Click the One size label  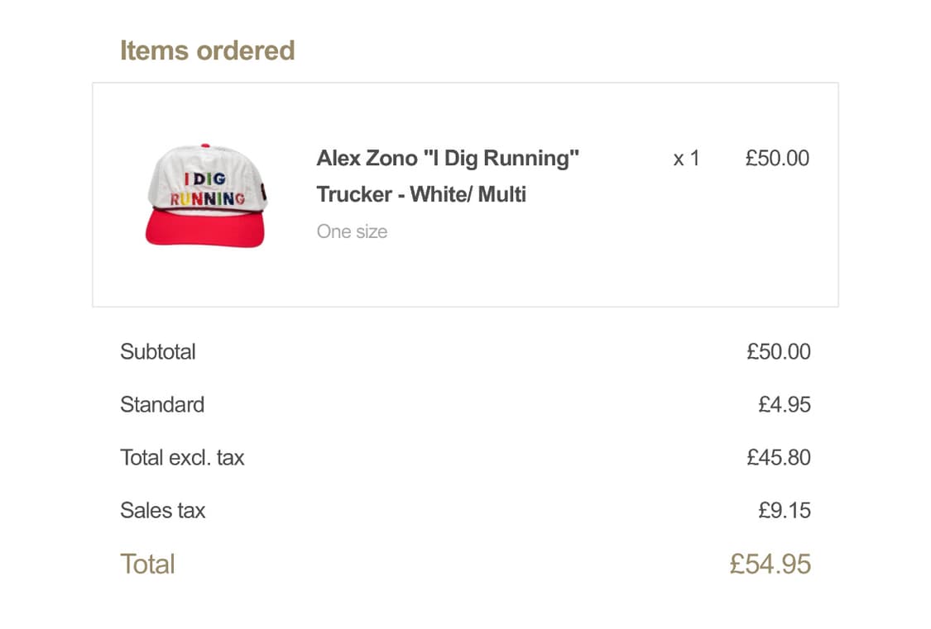[352, 231]
